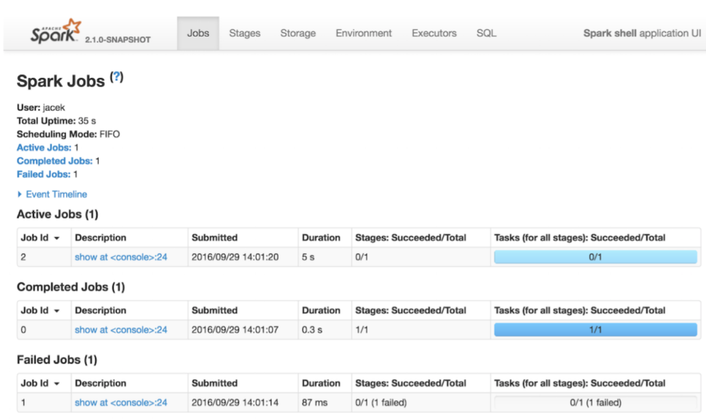The height and width of the screenshot is (419, 706).
Task: Open active job 2 show at console link
Action: click(121, 257)
